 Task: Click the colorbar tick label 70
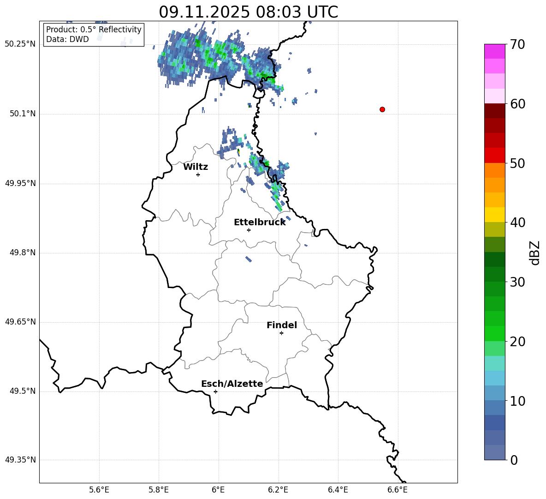pyautogui.click(x=517, y=44)
